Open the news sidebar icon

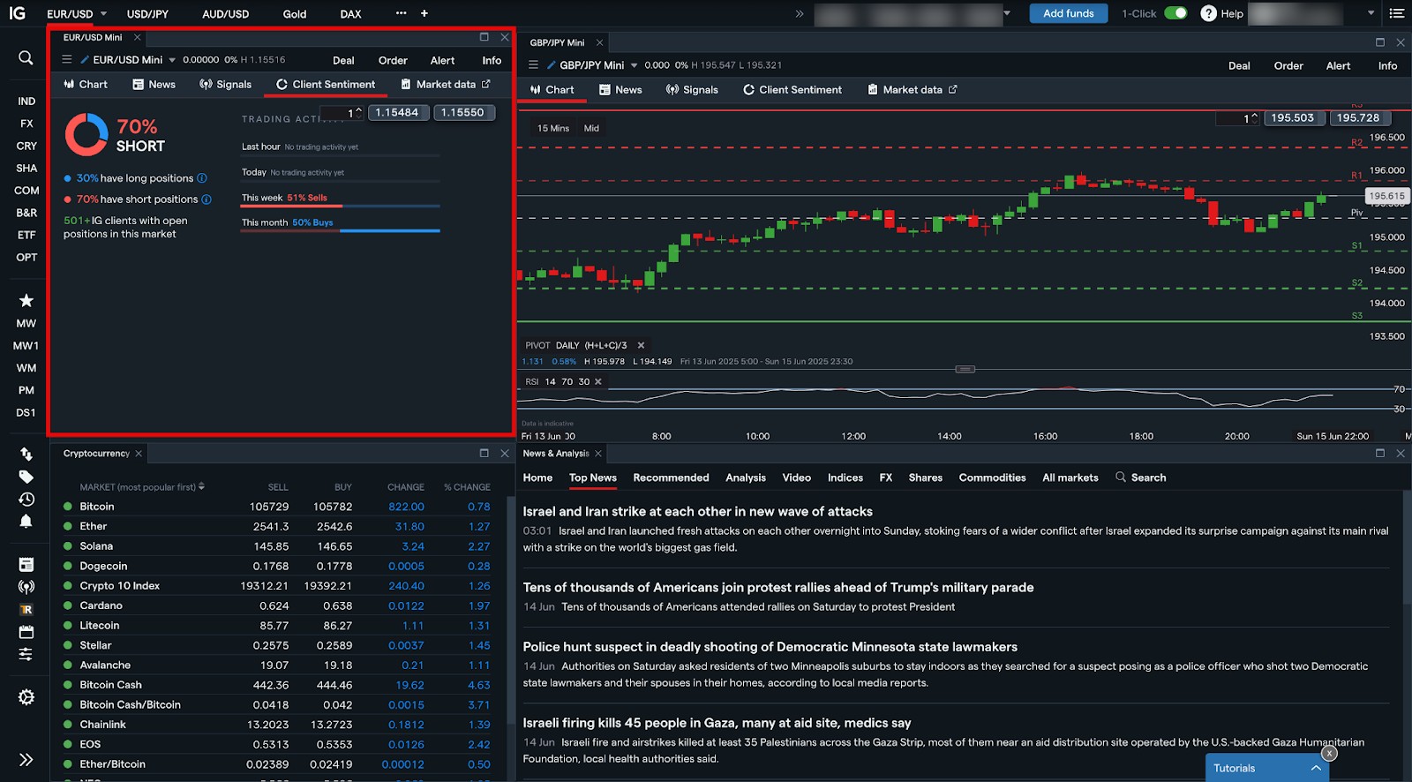(26, 564)
